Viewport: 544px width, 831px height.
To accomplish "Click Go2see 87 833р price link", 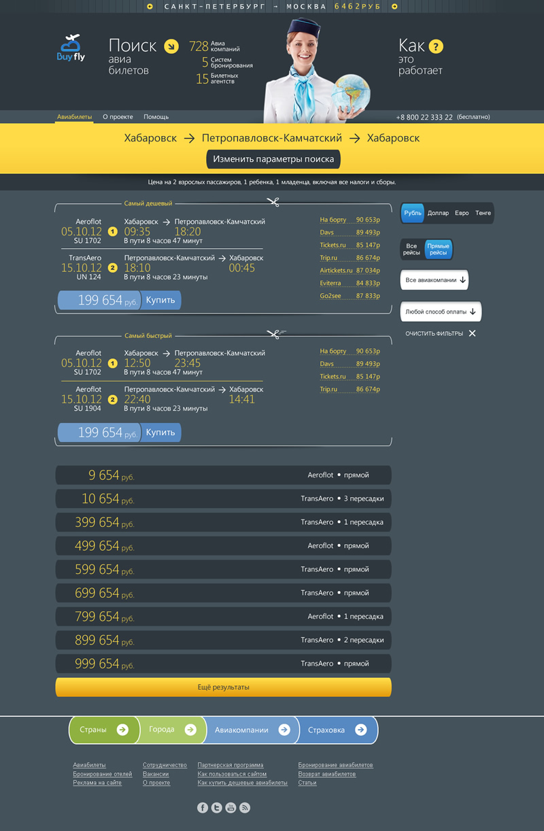I will 350,296.
